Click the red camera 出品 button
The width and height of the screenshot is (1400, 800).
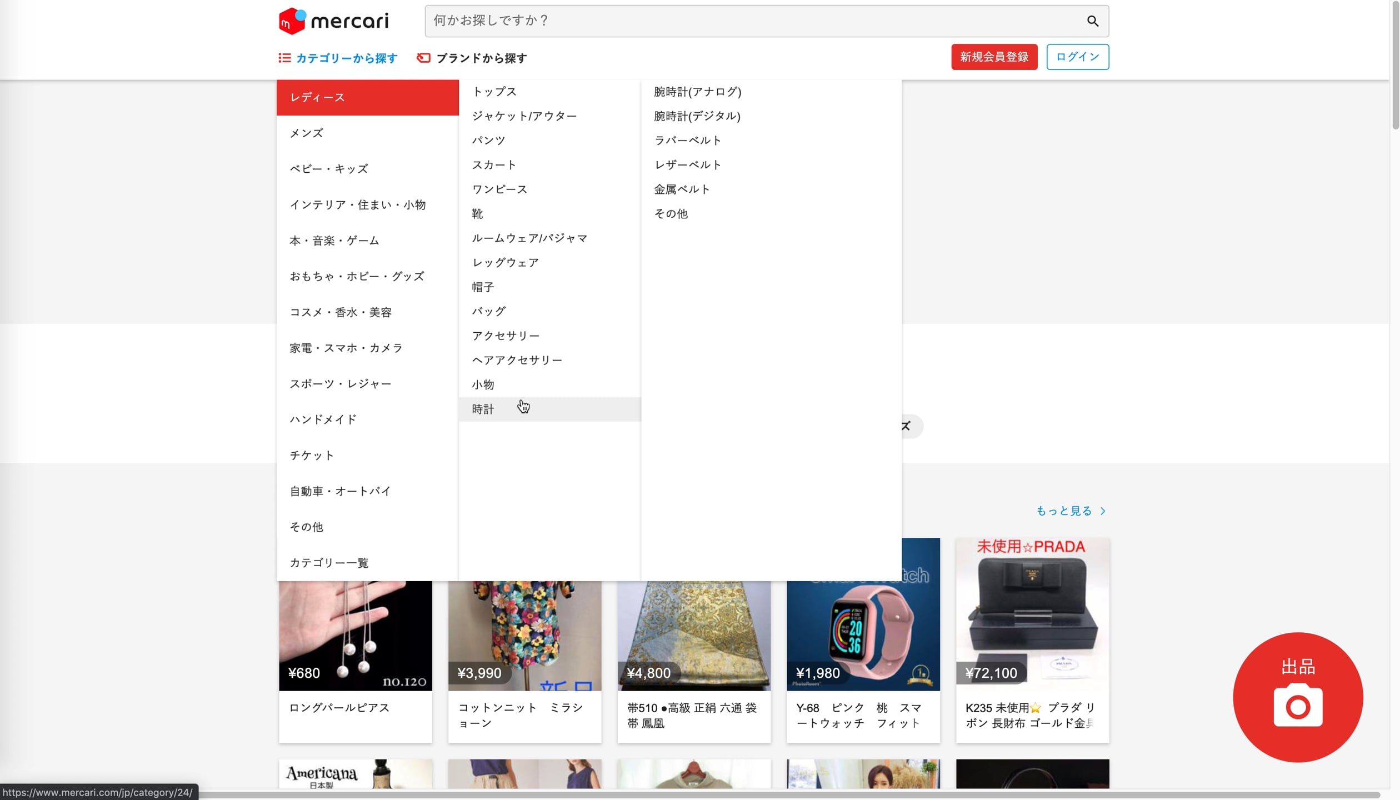pyautogui.click(x=1297, y=697)
